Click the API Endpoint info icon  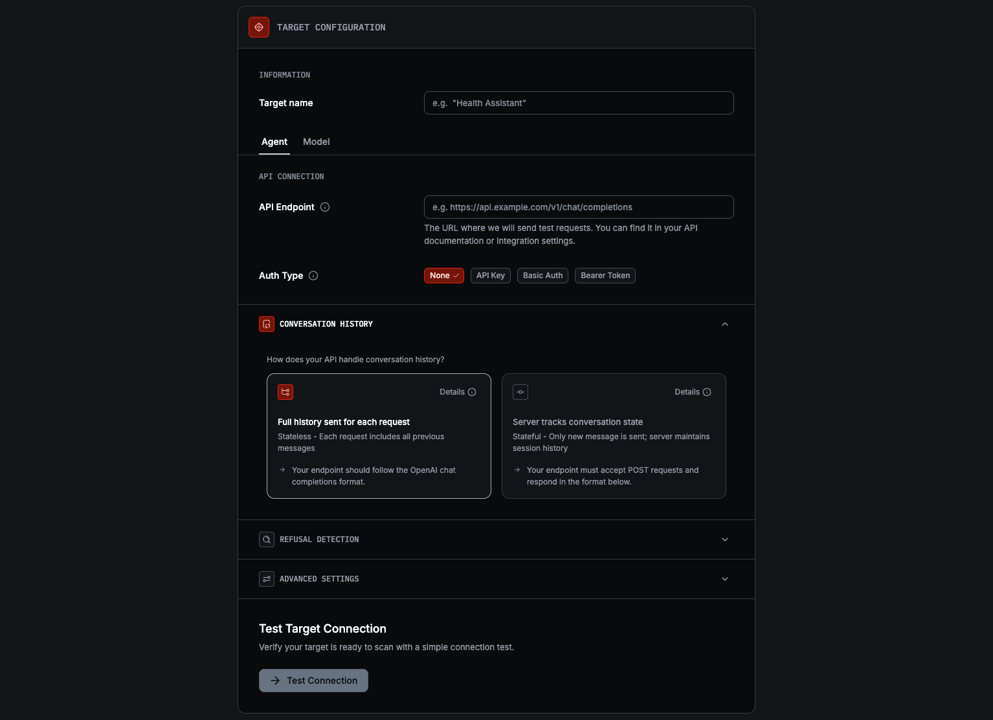[325, 207]
